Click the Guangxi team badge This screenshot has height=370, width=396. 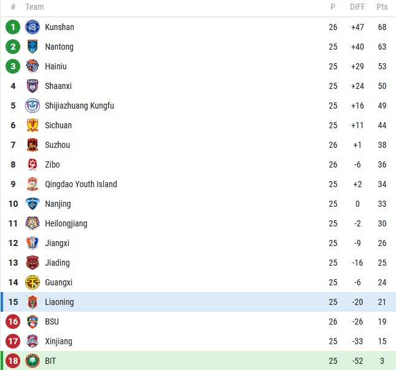click(33, 282)
